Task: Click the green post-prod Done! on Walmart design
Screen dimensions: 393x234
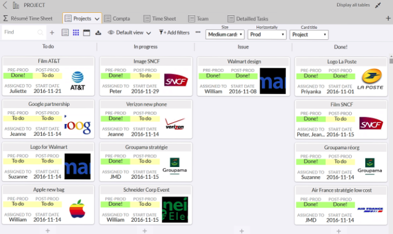Action: 242,76
